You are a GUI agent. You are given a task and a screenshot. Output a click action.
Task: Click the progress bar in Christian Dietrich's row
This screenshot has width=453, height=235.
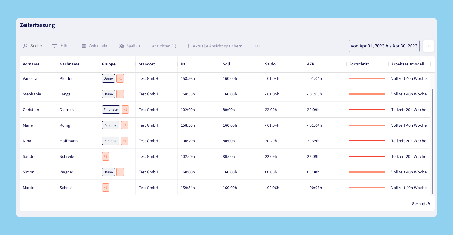[367, 110]
